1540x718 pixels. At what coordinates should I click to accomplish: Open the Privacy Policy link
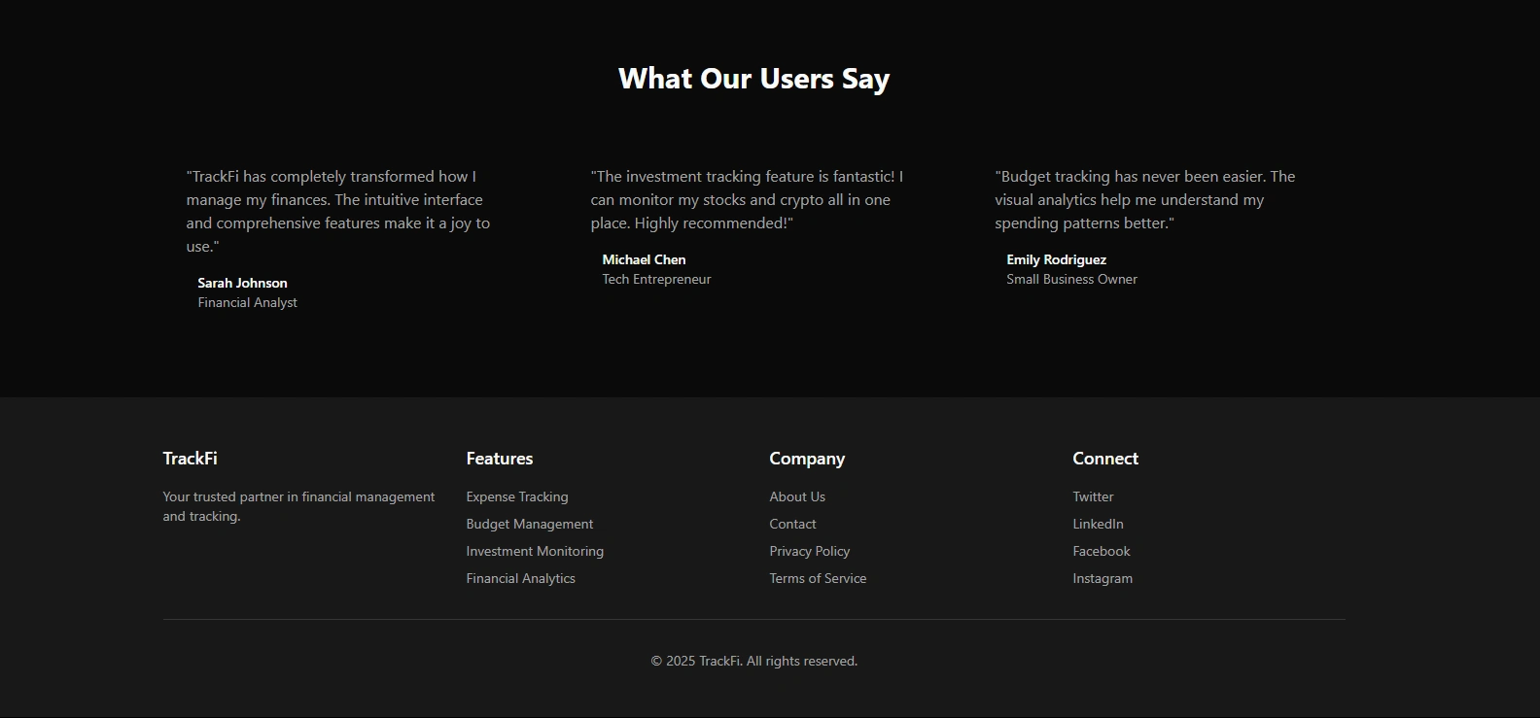click(x=809, y=551)
